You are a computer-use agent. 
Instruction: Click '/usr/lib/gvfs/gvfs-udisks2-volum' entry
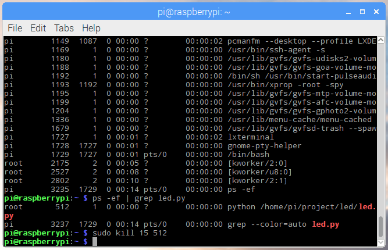[x=302, y=59]
